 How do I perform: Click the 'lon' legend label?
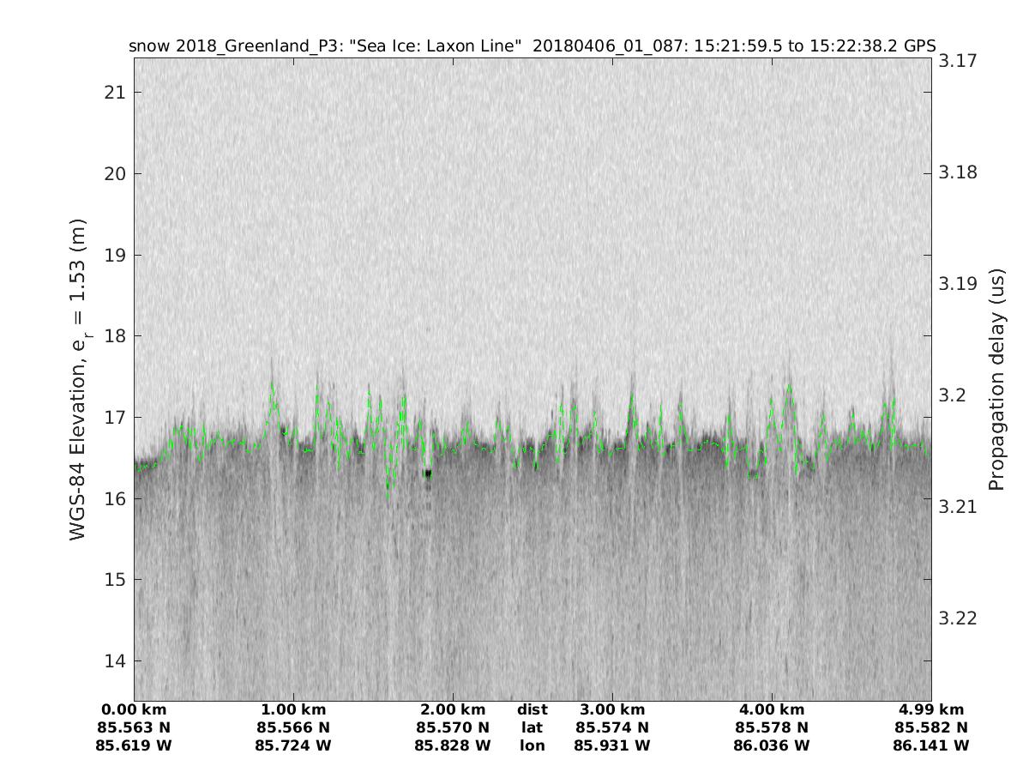click(x=532, y=746)
